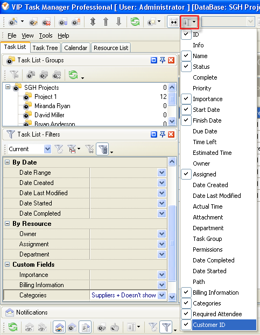
Task: Open the Date Created filter dropdown
Action: click(162, 183)
